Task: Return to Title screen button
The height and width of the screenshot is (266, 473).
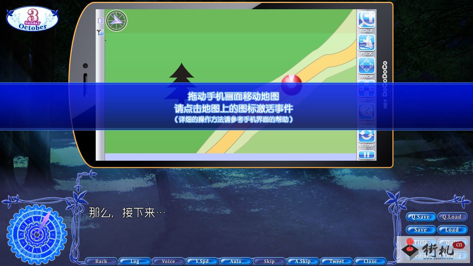Action: coord(421,243)
